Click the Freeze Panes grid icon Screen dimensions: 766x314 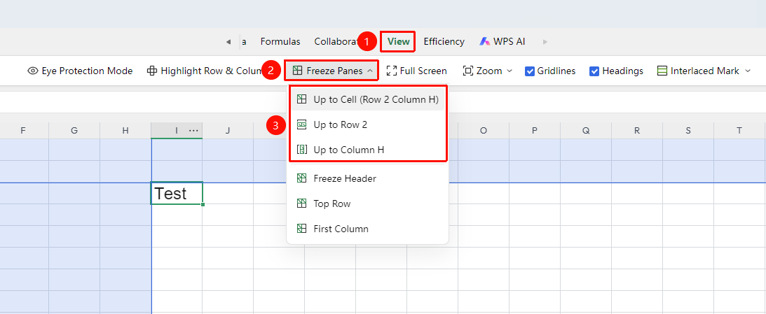point(297,71)
